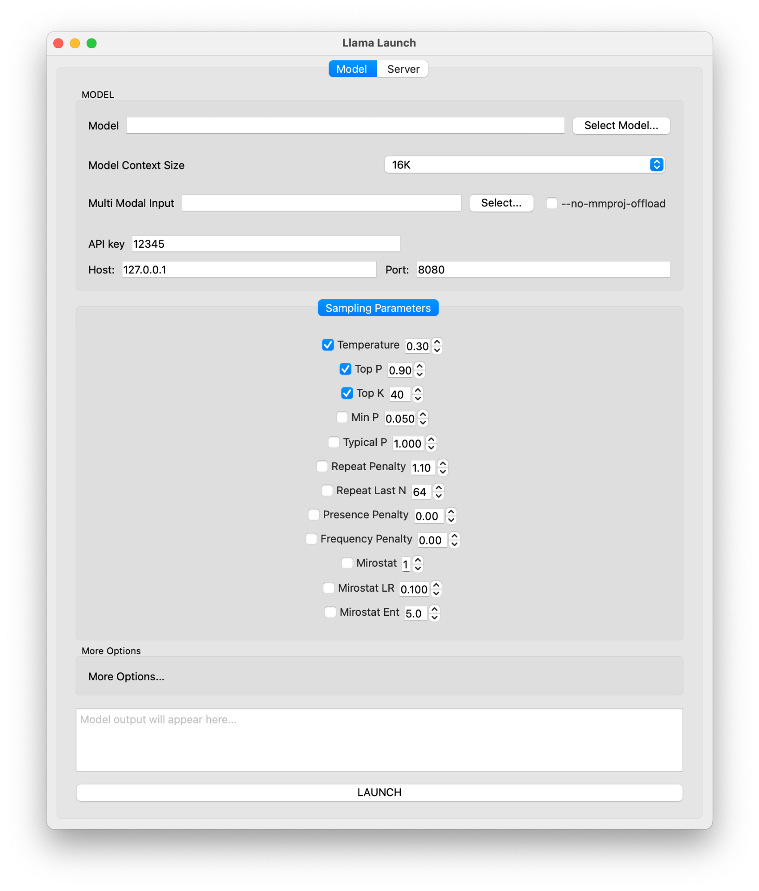This screenshot has width=759, height=891.
Task: Open the Model Context Size dropdown
Action: 525,165
